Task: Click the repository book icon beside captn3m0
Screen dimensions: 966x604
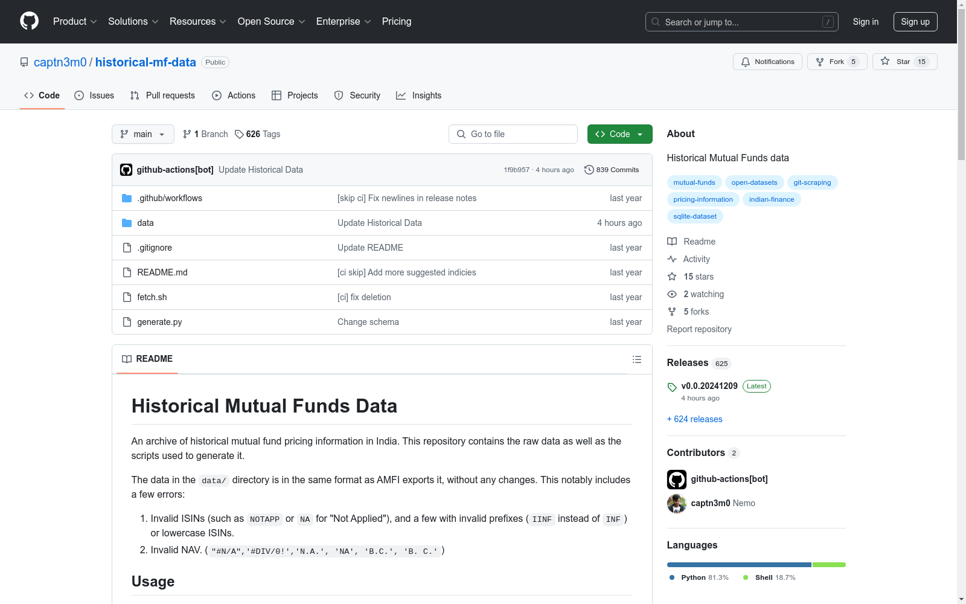Action: (24, 62)
